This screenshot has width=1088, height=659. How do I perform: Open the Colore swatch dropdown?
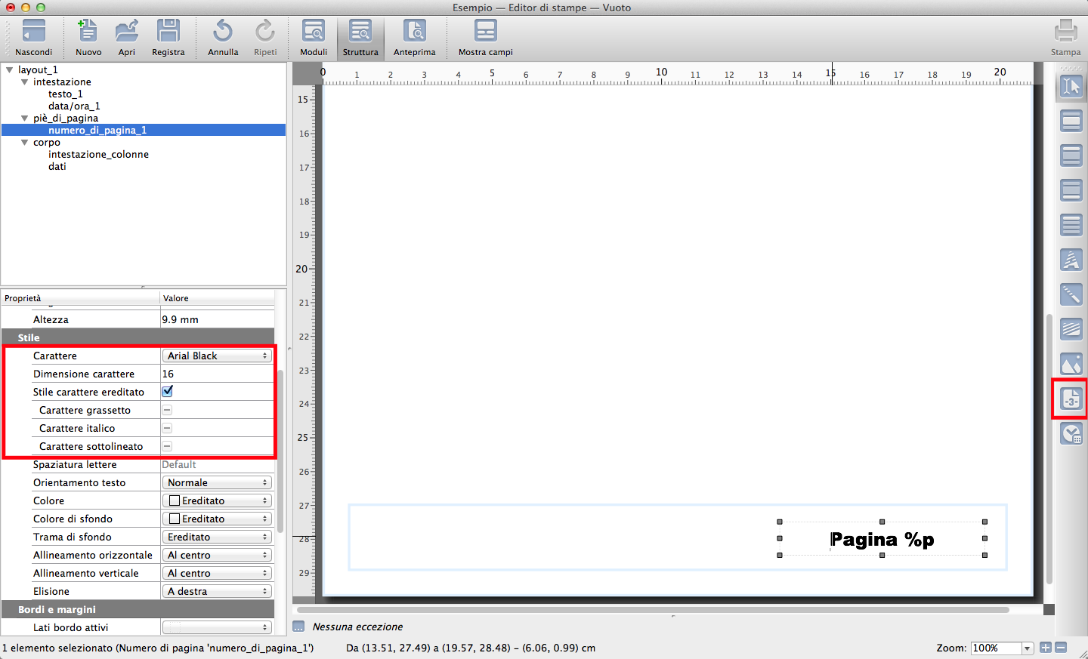click(217, 500)
